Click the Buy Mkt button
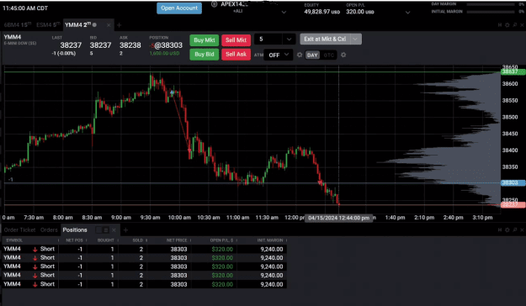Viewport: 526px width, 306px height. pos(205,40)
